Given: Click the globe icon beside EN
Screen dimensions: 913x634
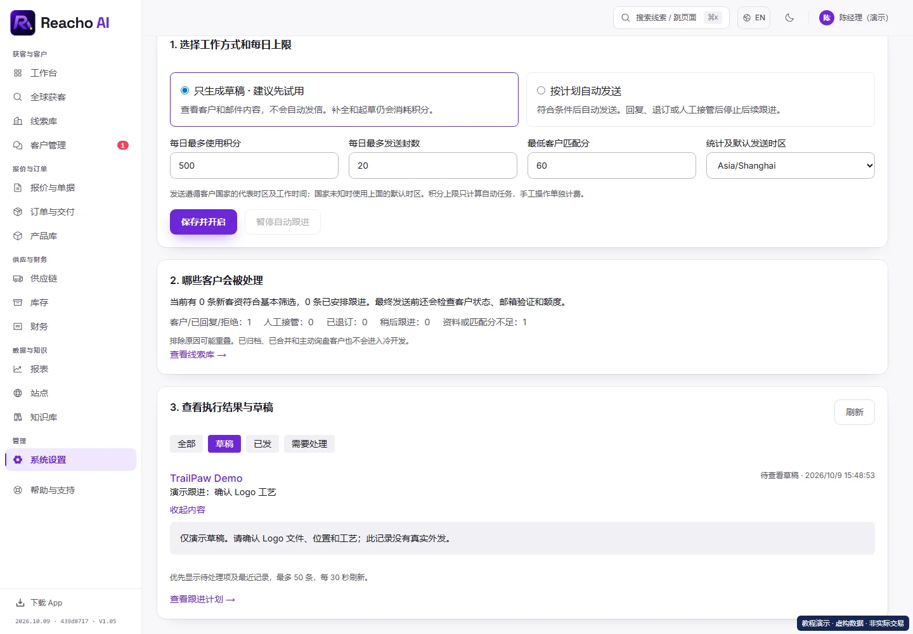Looking at the screenshot, I should 747,18.
